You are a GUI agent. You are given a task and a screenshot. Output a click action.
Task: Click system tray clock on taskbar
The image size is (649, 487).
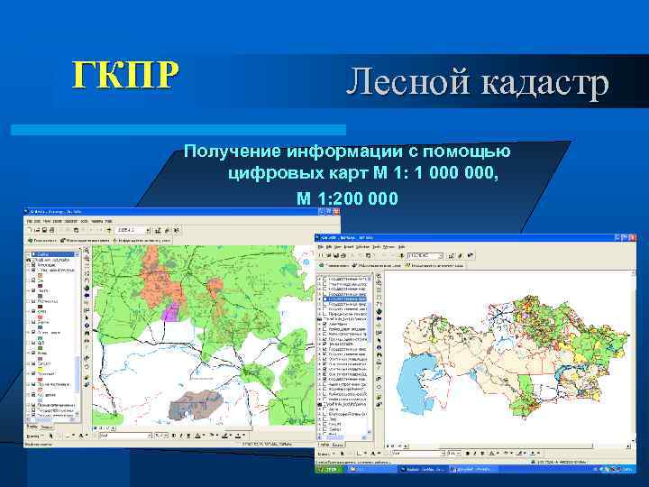click(x=627, y=469)
